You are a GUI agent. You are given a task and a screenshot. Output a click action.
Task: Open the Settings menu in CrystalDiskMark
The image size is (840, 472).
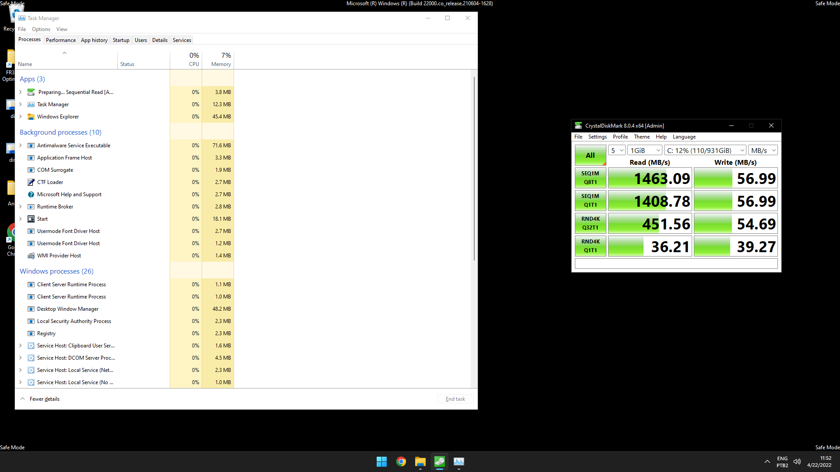pos(598,137)
